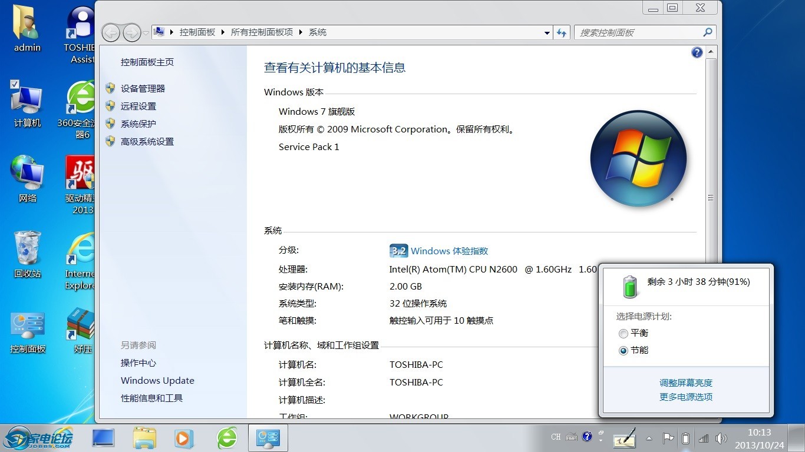This screenshot has width=805, height=452.
Task: Click the Windows 7 旗舰版 edition text
Action: coord(317,111)
